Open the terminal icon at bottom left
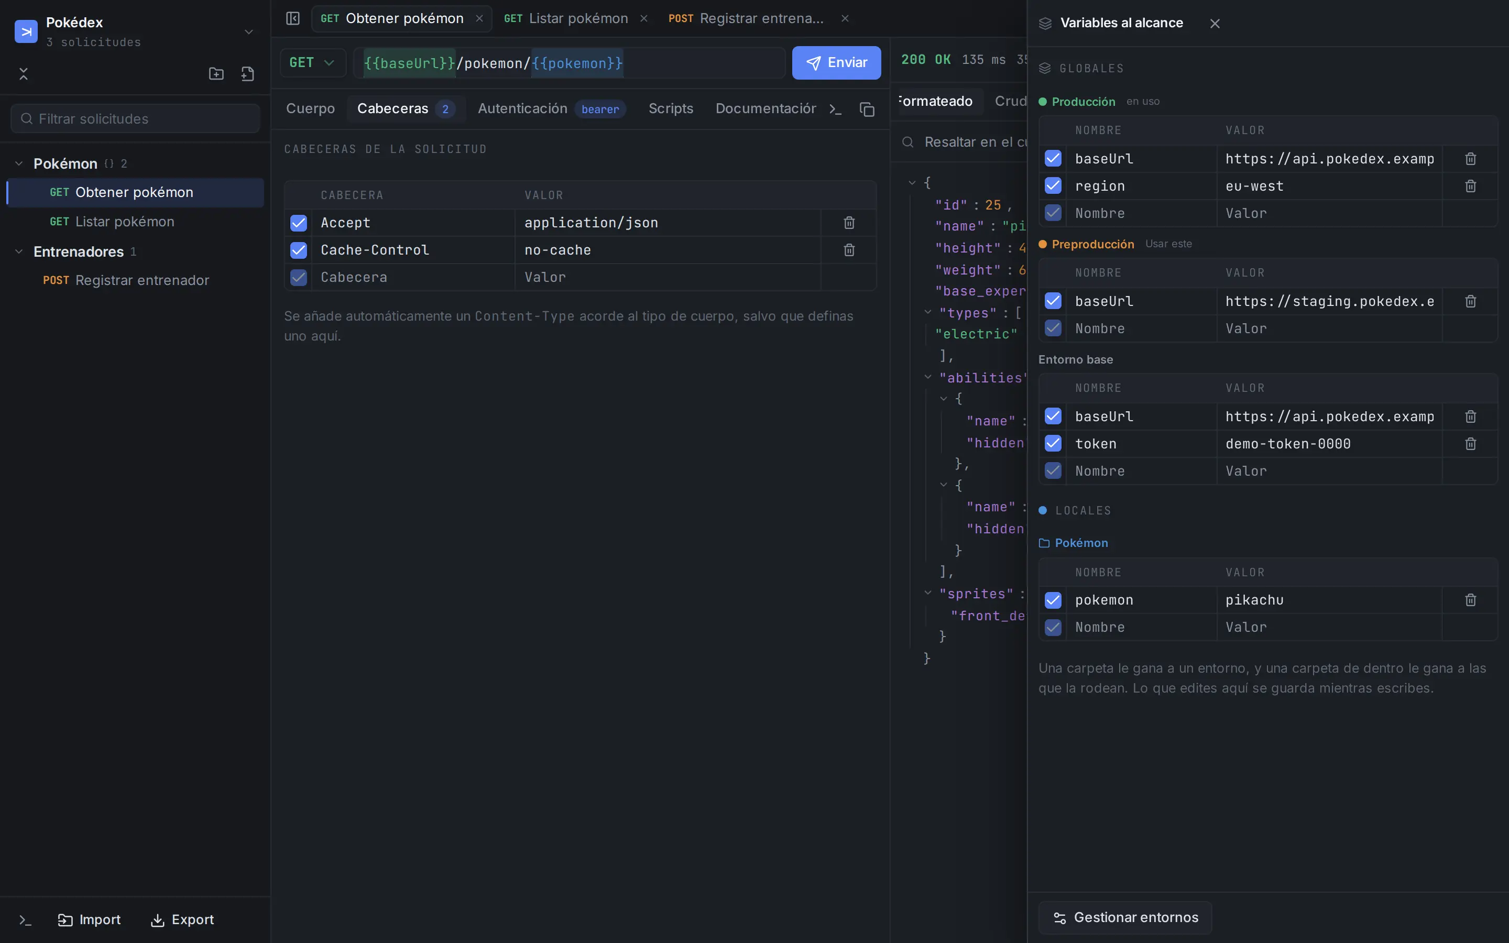1509x943 pixels. click(x=25, y=920)
